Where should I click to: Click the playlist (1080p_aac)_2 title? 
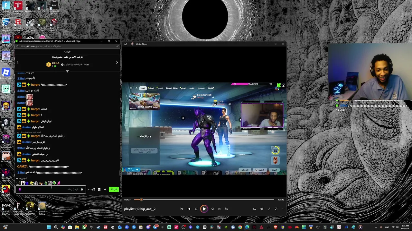(140, 209)
